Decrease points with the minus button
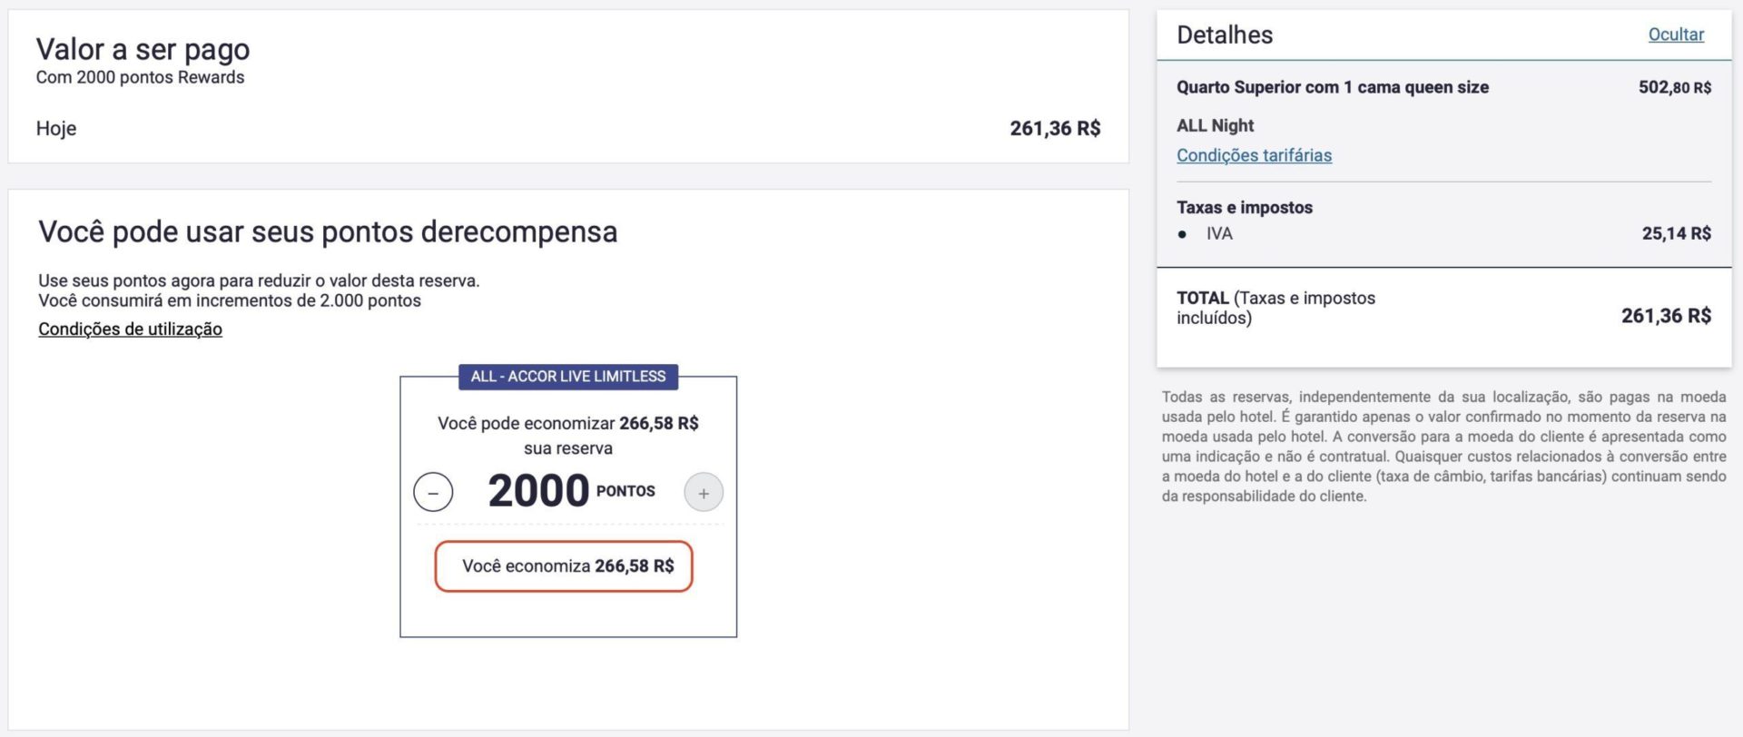The image size is (1743, 737). pos(433,493)
